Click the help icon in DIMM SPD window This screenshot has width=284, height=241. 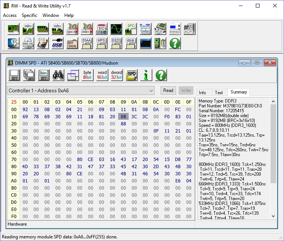point(161,75)
